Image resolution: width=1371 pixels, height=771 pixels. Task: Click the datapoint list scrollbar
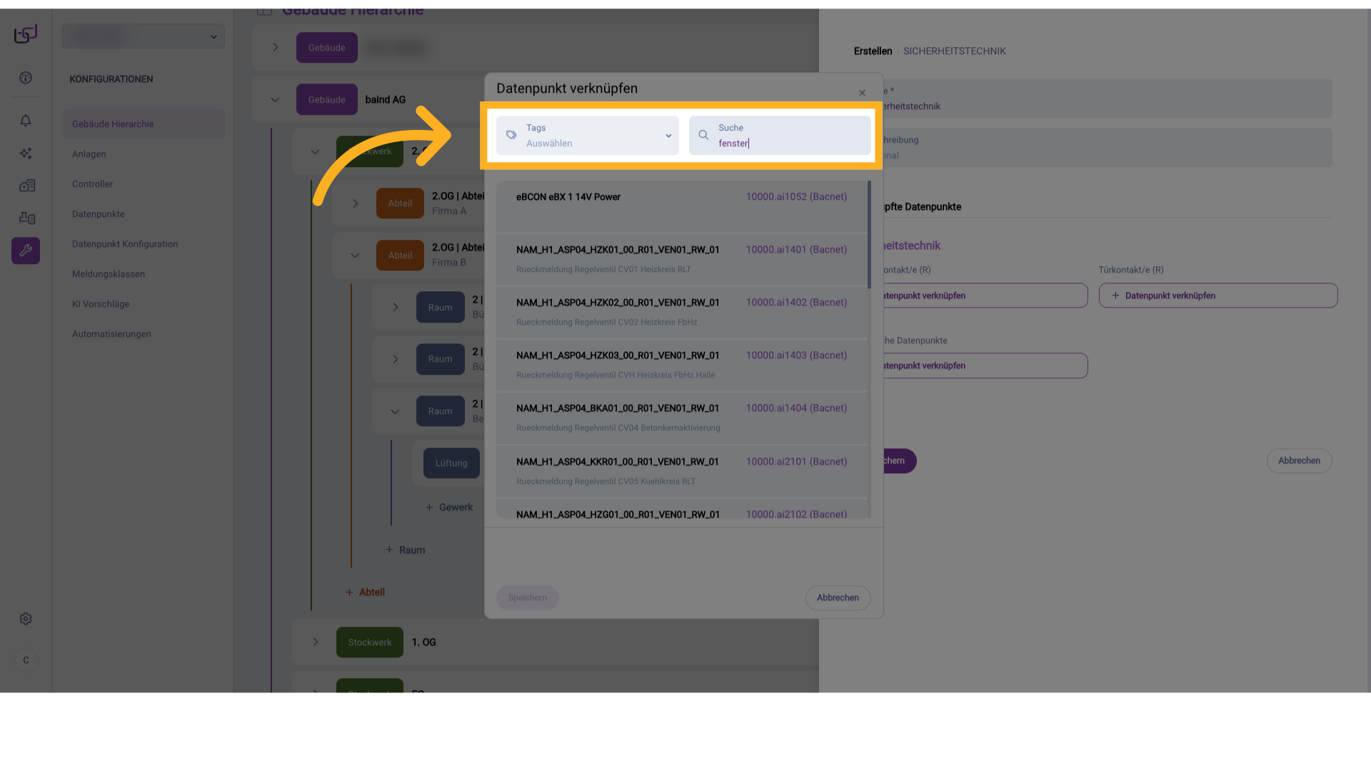point(869,236)
